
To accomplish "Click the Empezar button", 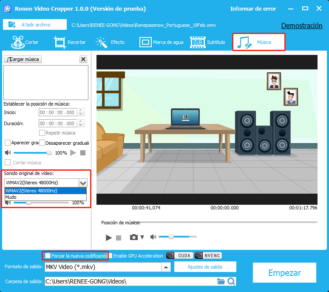I will pos(284,273).
